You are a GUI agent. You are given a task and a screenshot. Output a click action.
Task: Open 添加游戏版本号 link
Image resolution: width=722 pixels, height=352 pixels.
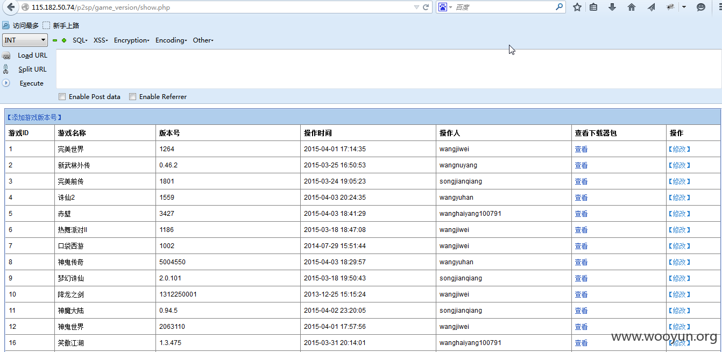tap(34, 117)
